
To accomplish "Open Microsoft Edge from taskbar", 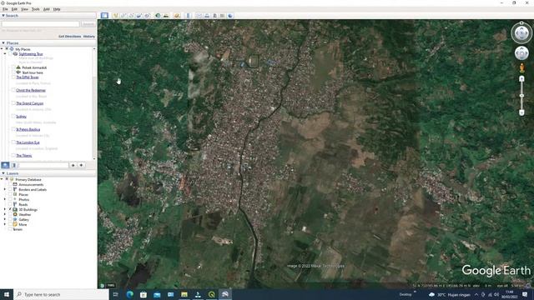I will [130, 294].
